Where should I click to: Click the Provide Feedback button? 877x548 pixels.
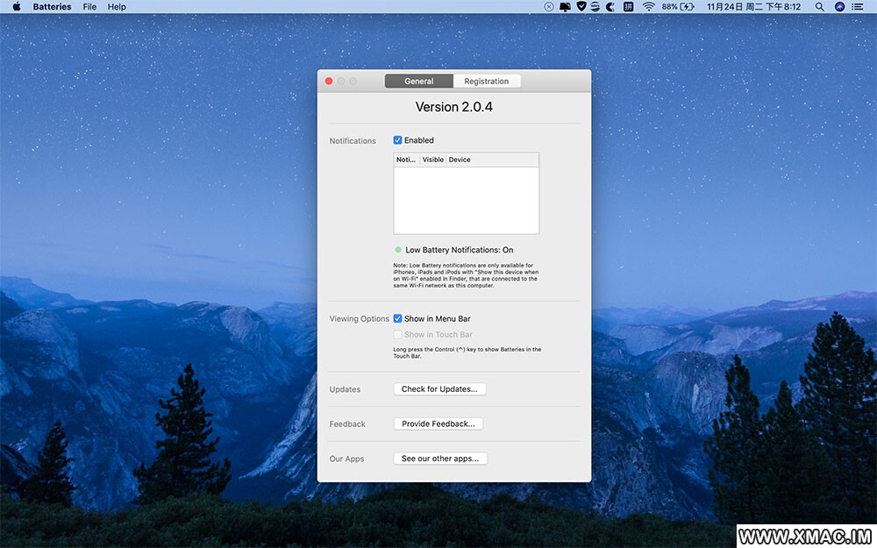(x=438, y=423)
